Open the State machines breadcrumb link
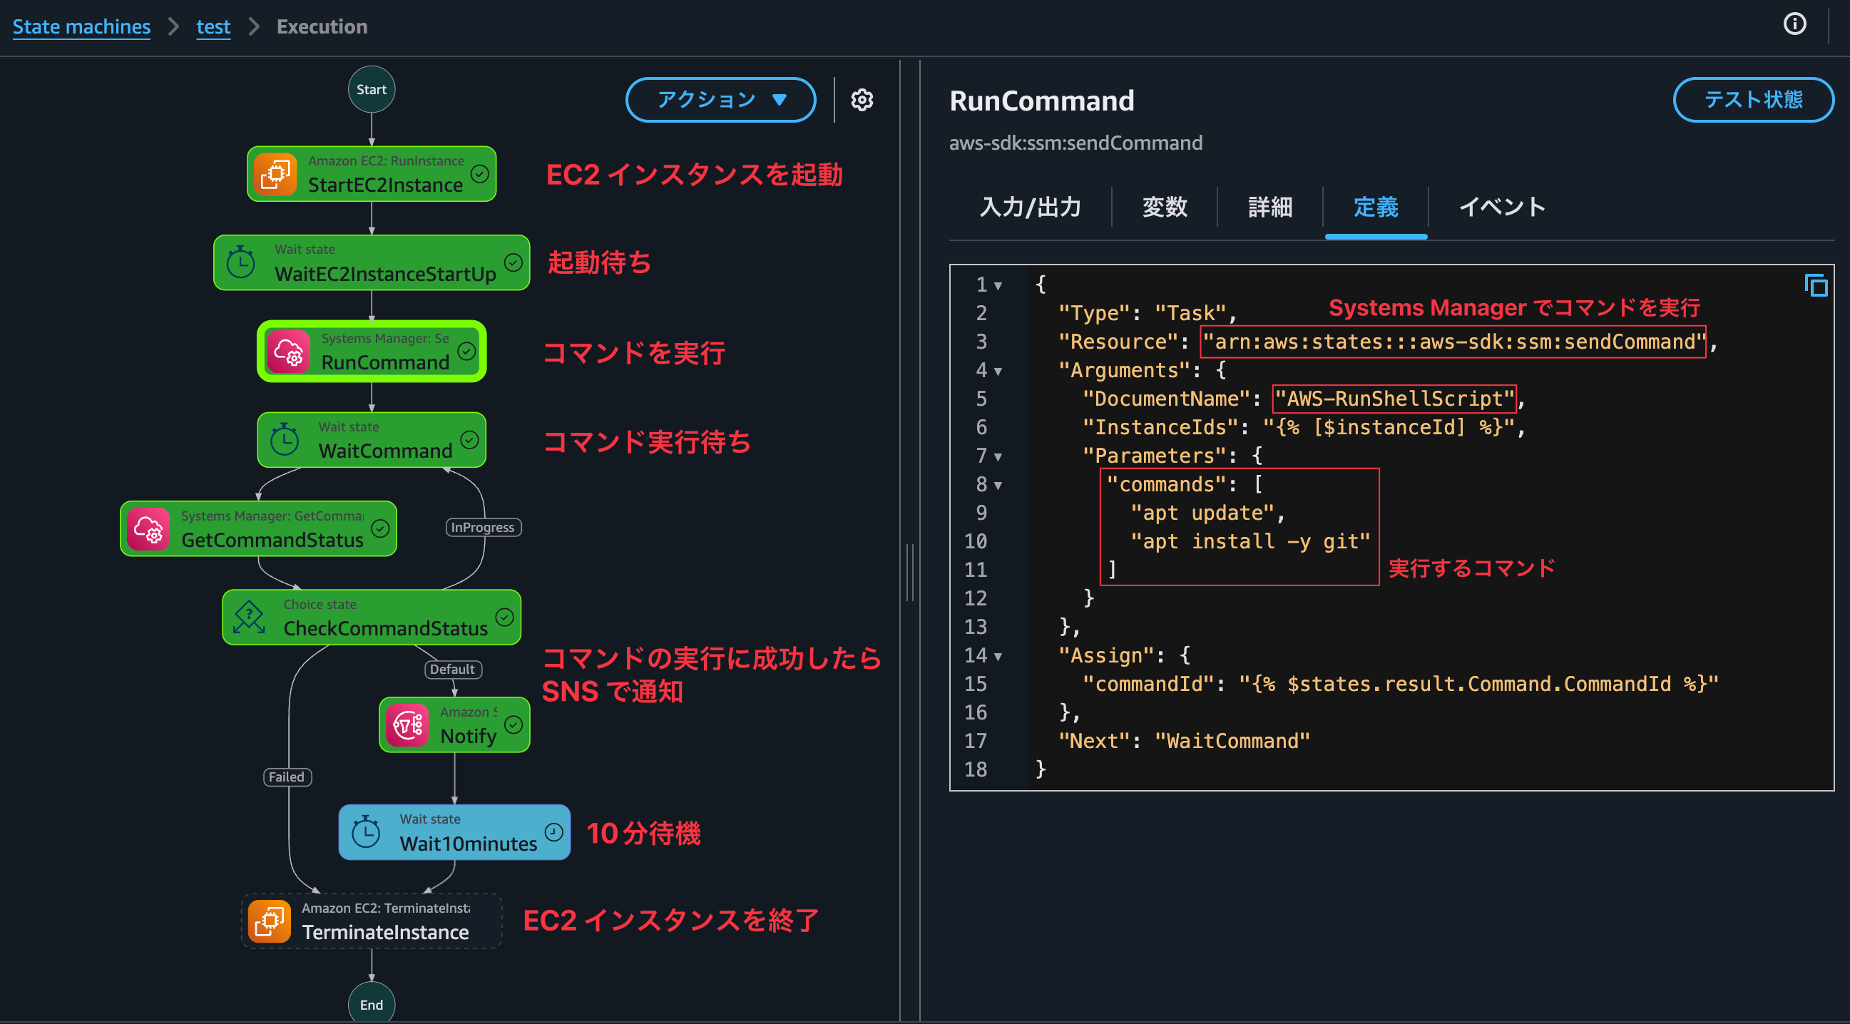1850x1024 pixels. (81, 26)
